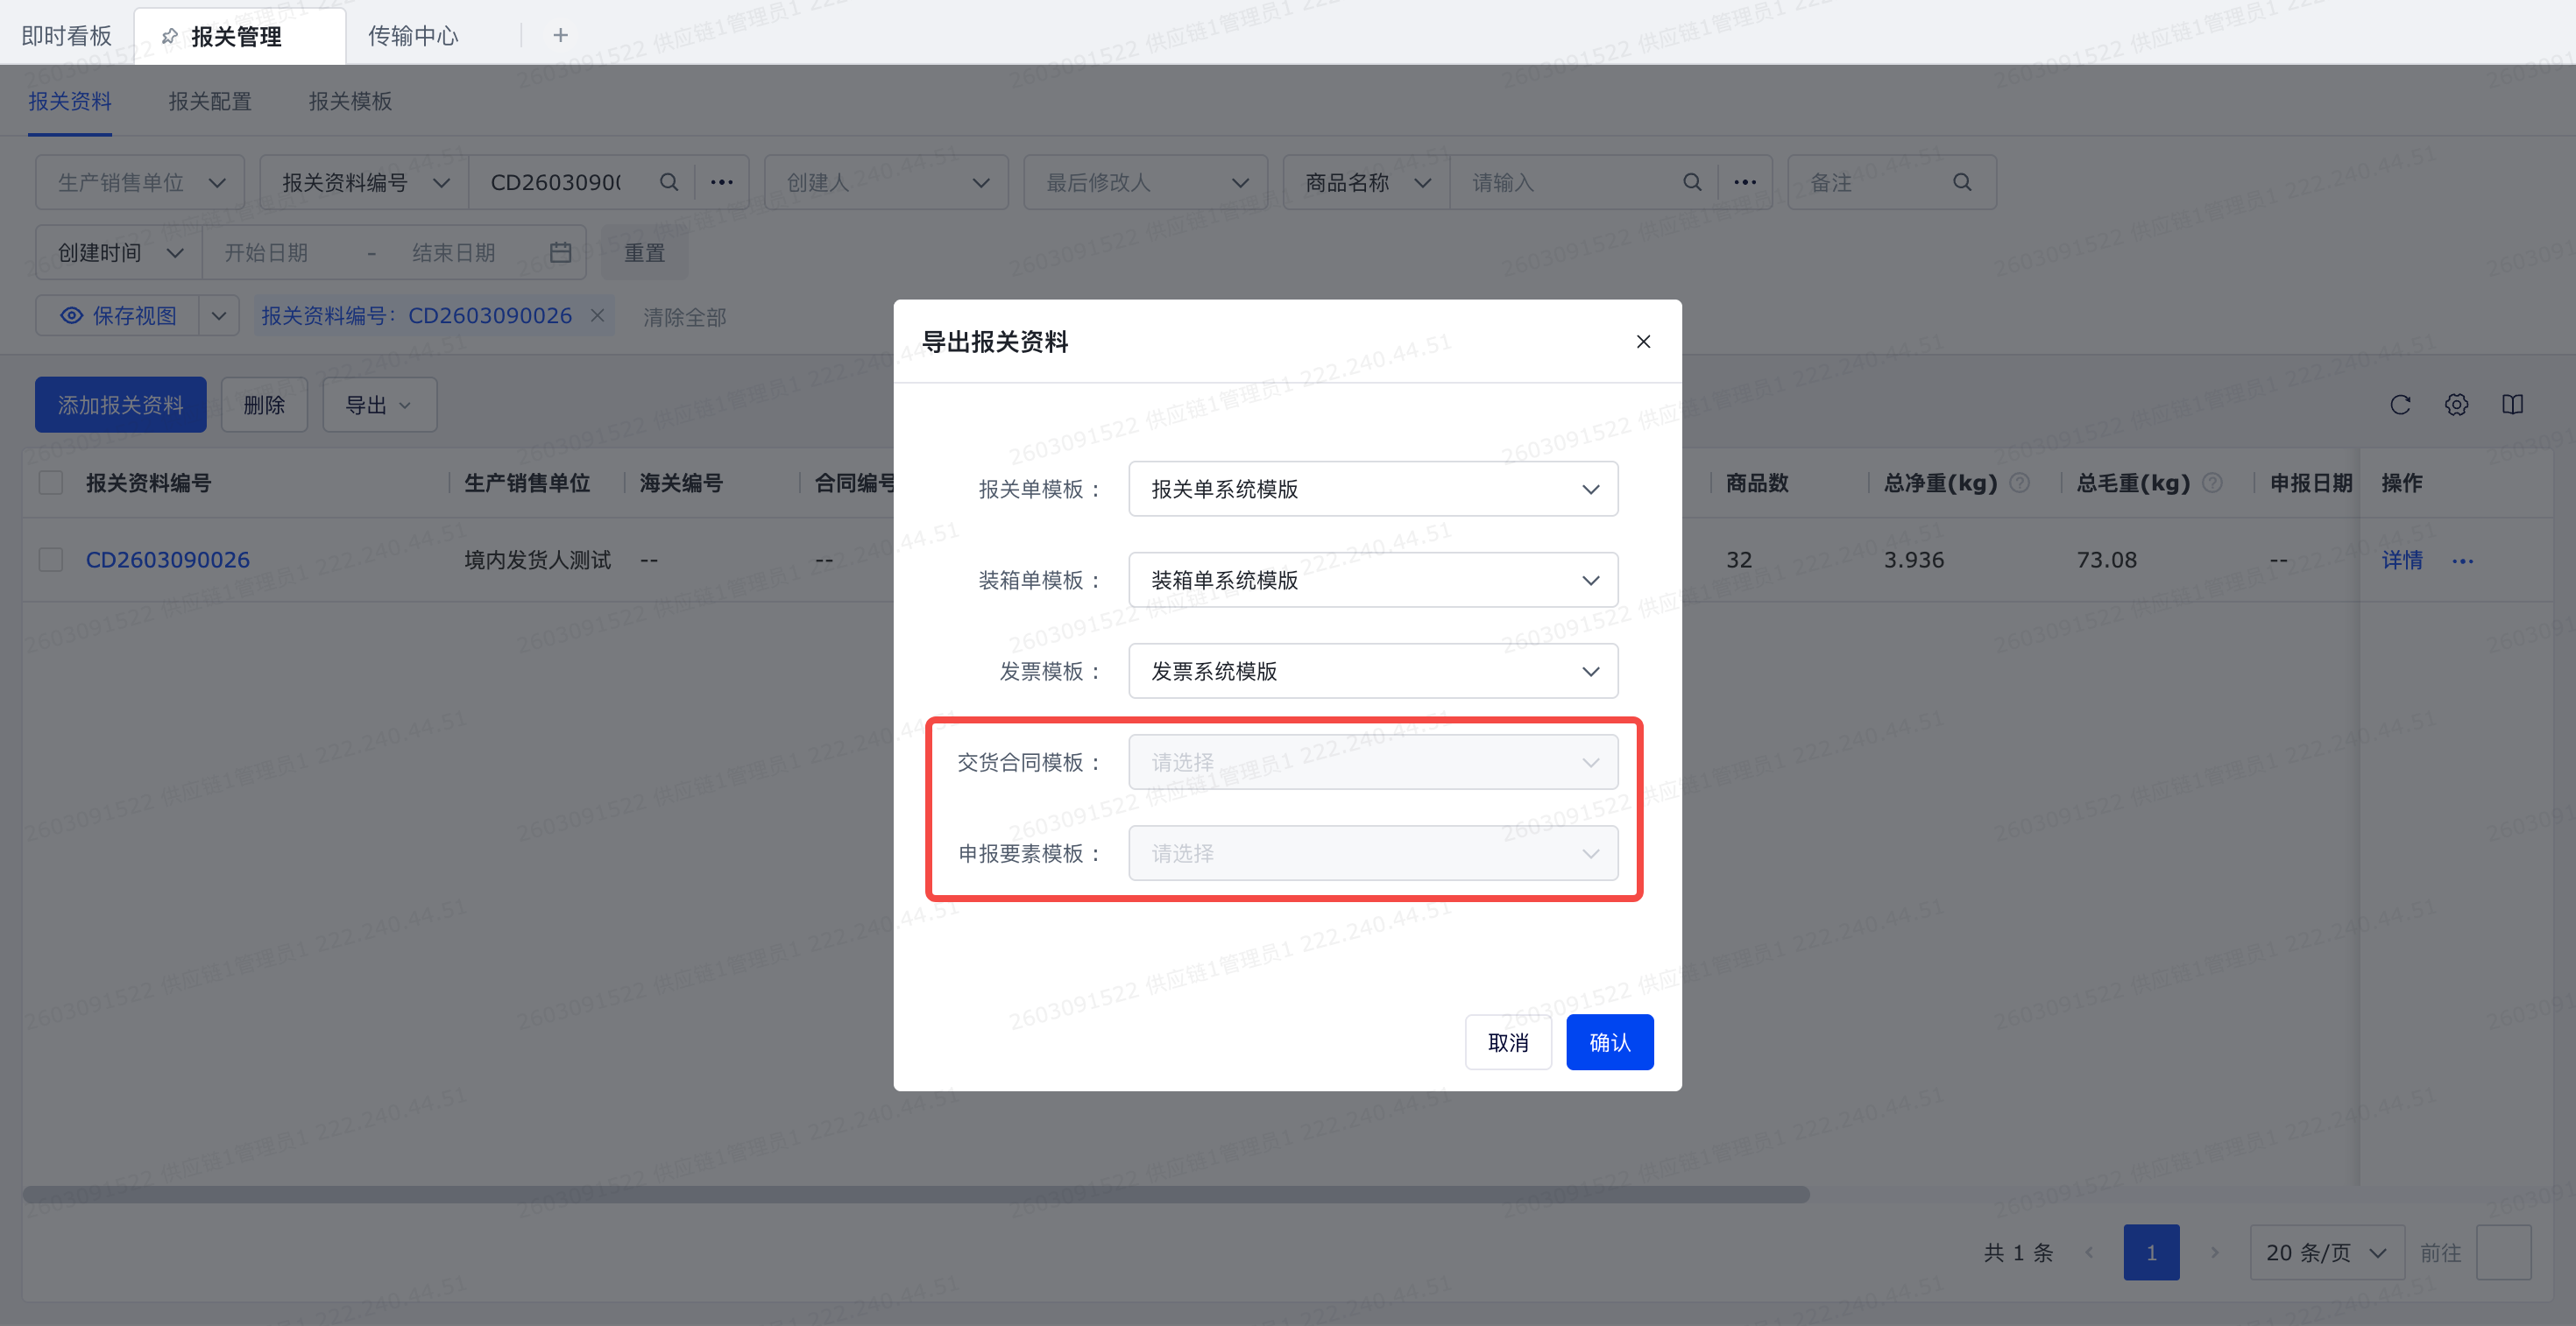Open the 传输中心 tab
The width and height of the screenshot is (2576, 1326).
(x=412, y=36)
